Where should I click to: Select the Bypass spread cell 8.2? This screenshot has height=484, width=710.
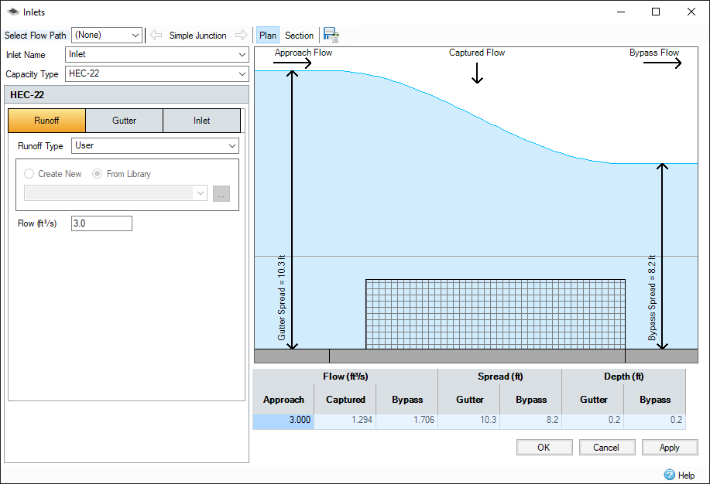[x=531, y=420]
